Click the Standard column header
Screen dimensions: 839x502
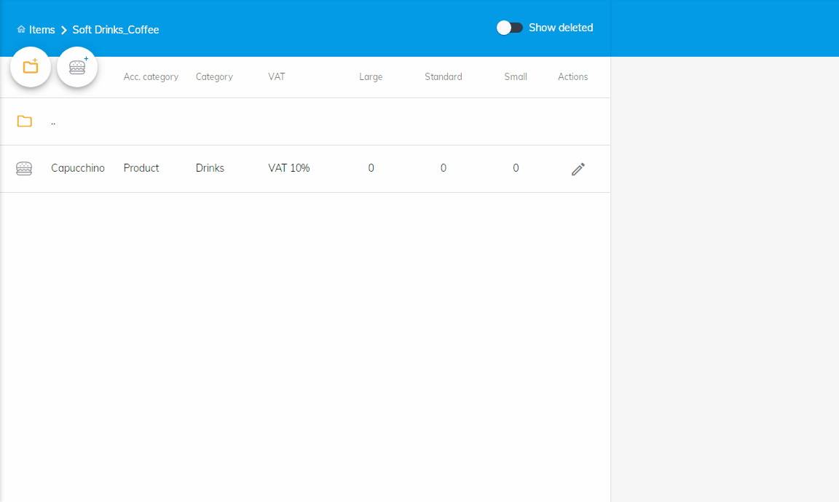pyautogui.click(x=444, y=77)
